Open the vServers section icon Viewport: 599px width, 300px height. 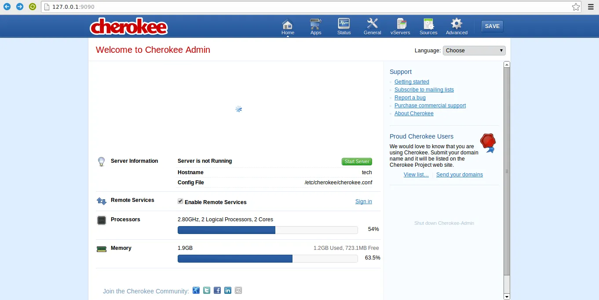pyautogui.click(x=400, y=26)
